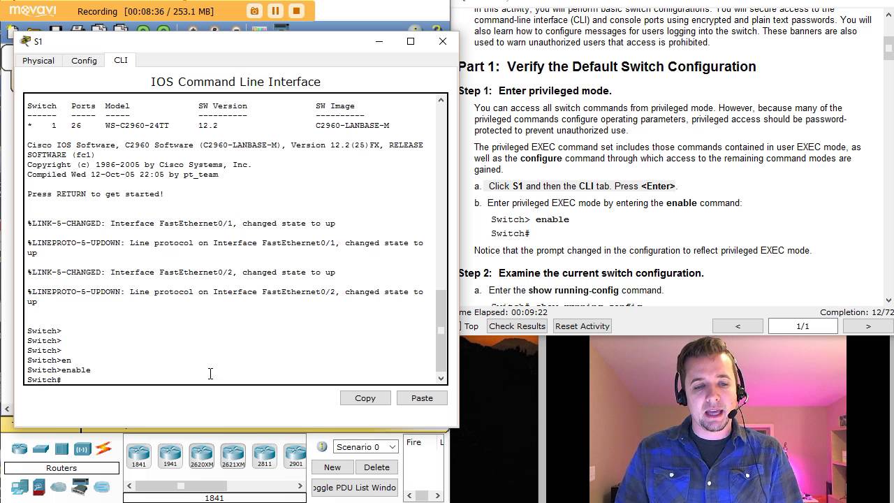
Task: Click 'Press RETURN to get started!' line
Action: click(x=95, y=194)
